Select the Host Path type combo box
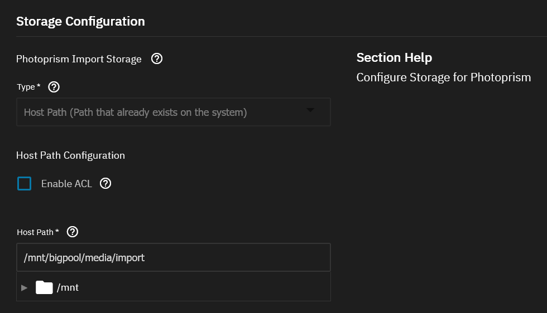The width and height of the screenshot is (547, 313). [x=174, y=112]
